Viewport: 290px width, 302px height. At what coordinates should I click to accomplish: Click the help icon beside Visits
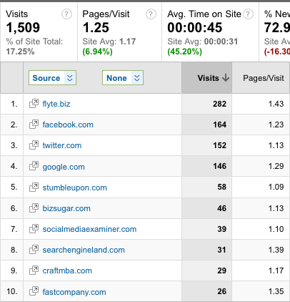pyautogui.click(x=66, y=14)
